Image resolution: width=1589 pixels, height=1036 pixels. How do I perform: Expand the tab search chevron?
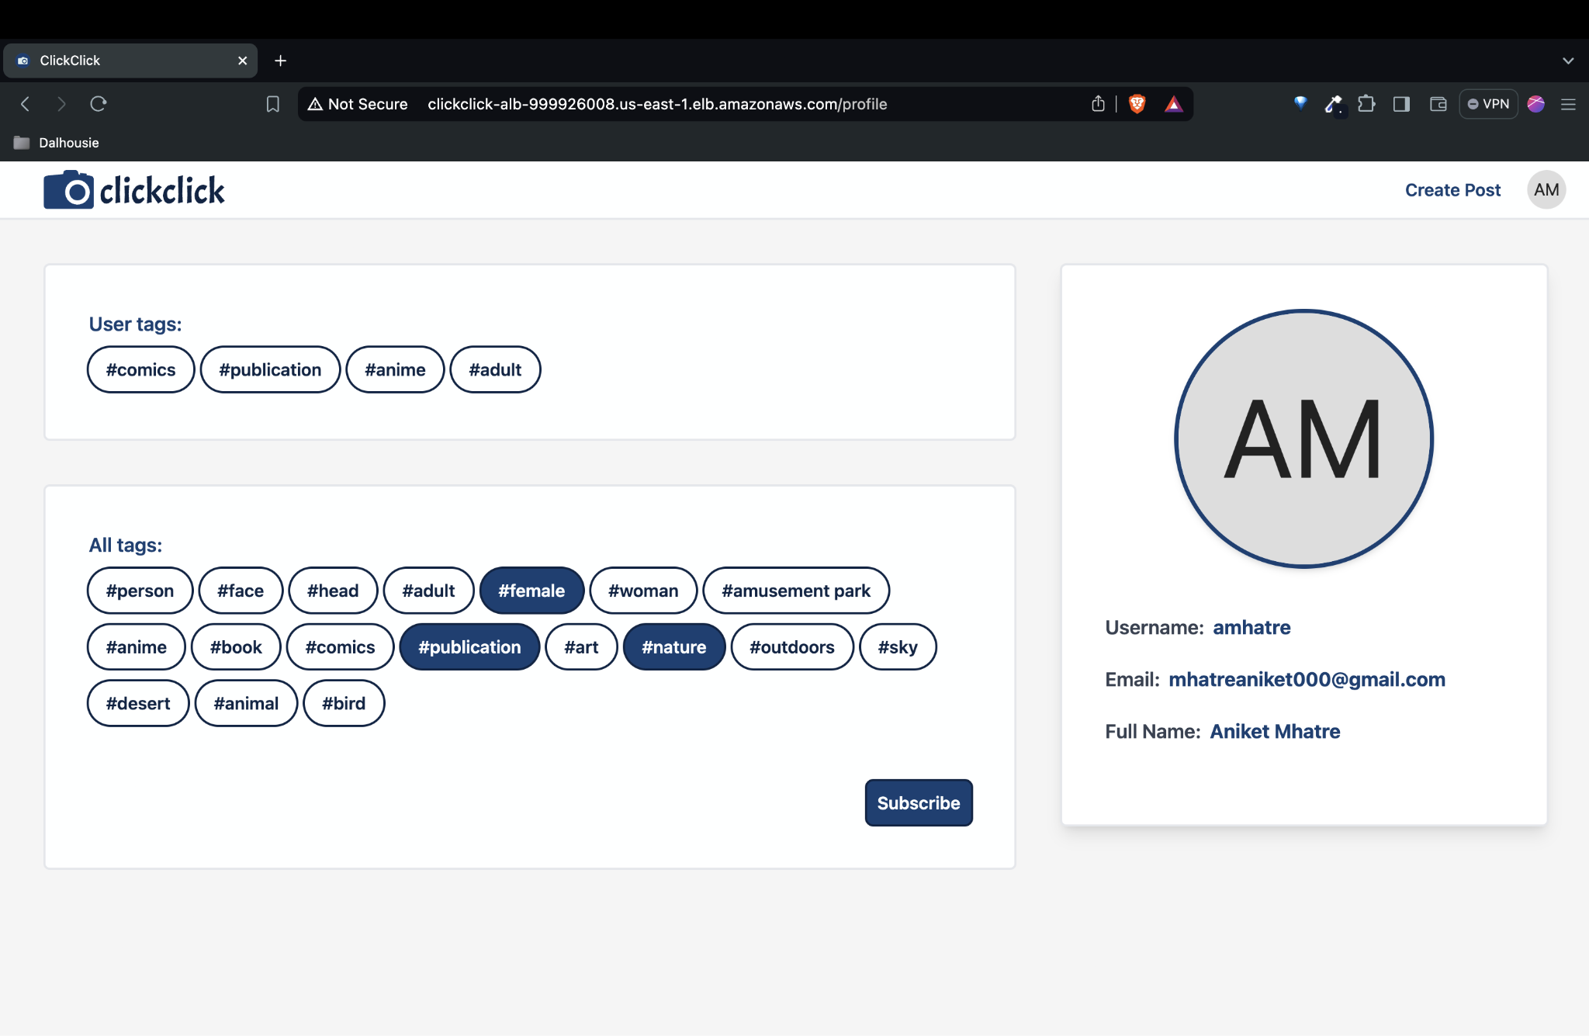coord(1568,61)
